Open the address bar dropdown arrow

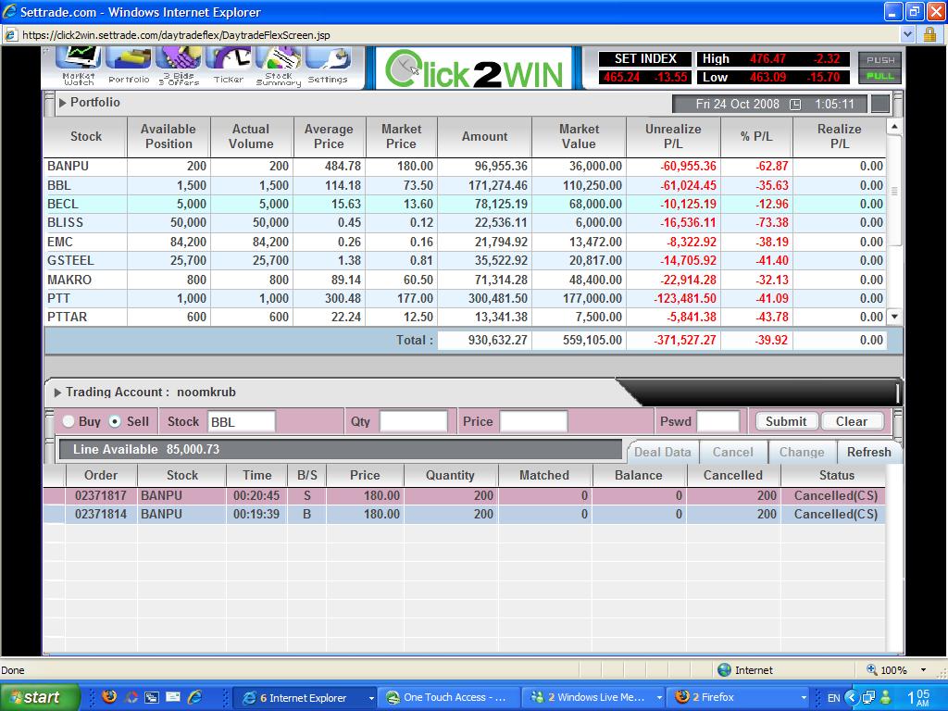tap(907, 35)
